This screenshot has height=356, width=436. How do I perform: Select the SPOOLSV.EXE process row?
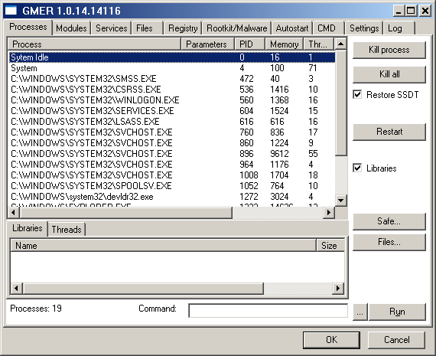click(171, 186)
